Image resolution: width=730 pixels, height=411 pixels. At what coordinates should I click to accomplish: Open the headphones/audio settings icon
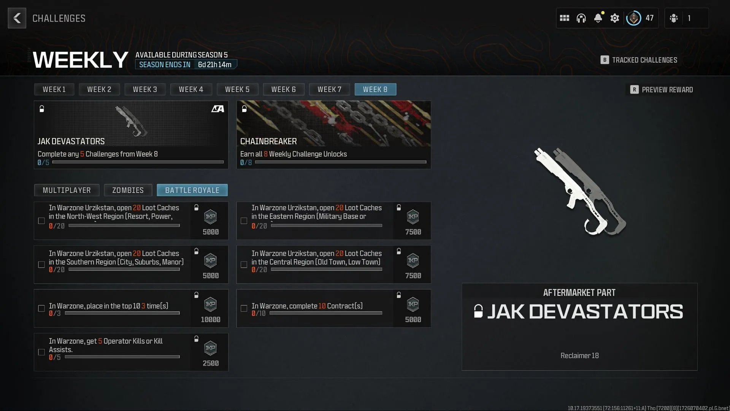(x=581, y=18)
